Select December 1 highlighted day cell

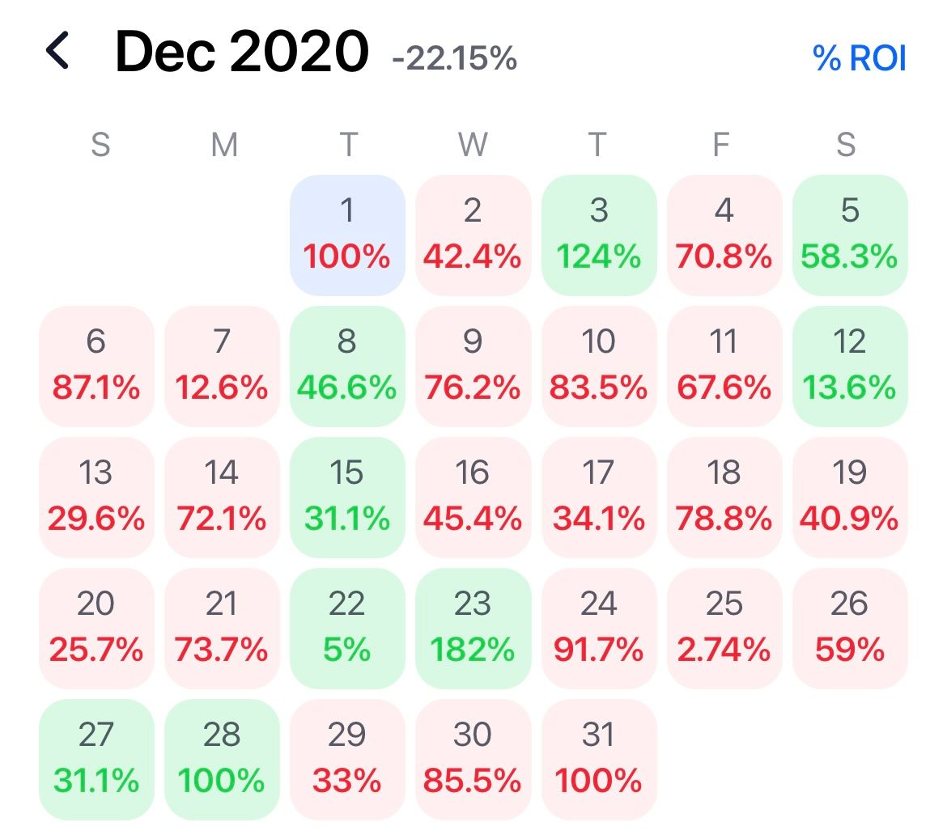347,235
